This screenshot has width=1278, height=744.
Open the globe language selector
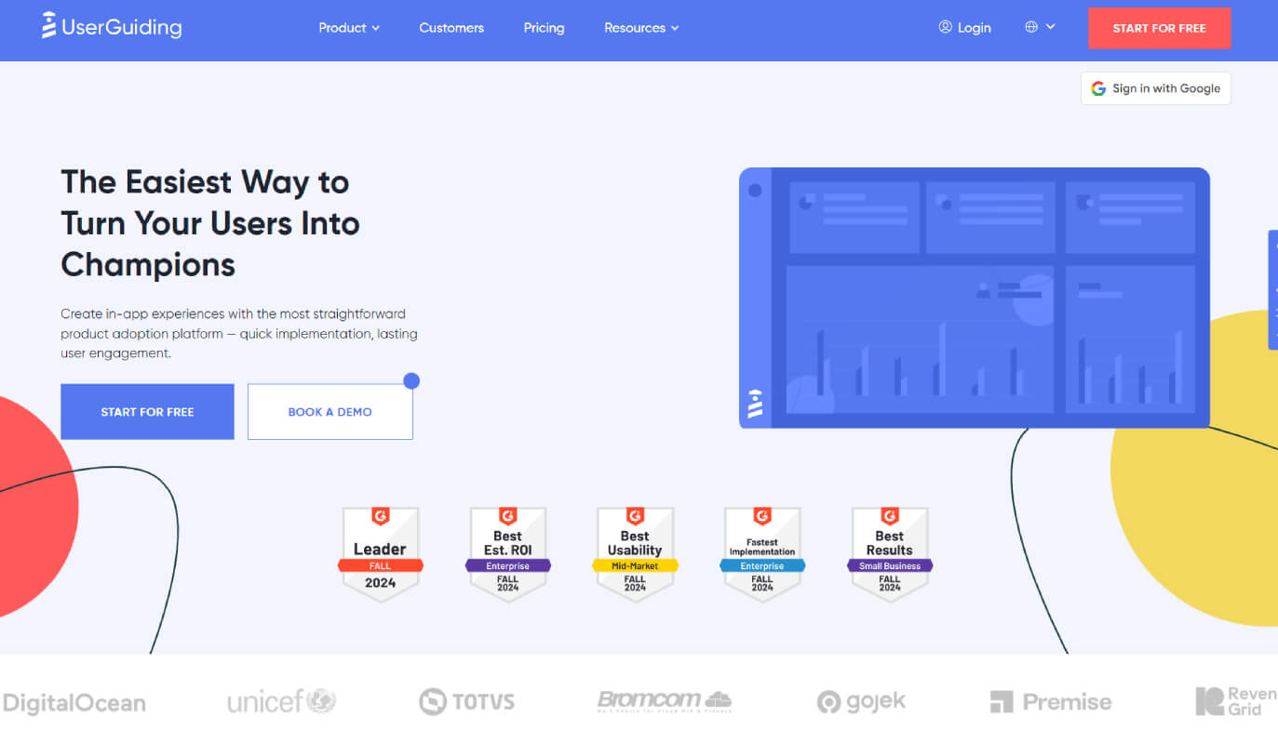click(1040, 27)
